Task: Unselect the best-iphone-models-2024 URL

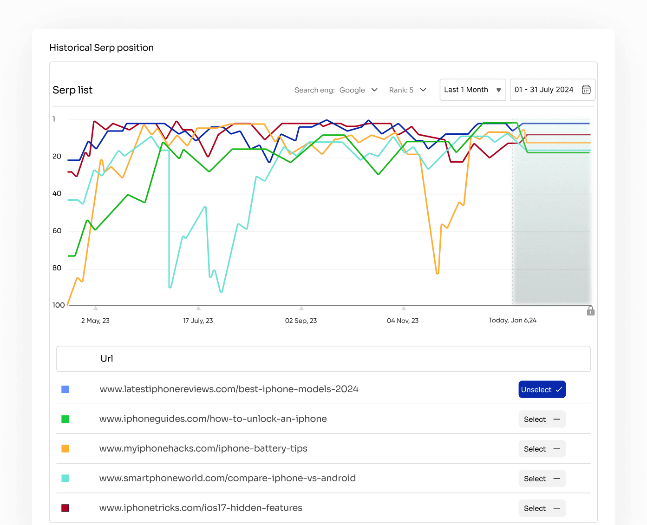Action: coord(542,389)
